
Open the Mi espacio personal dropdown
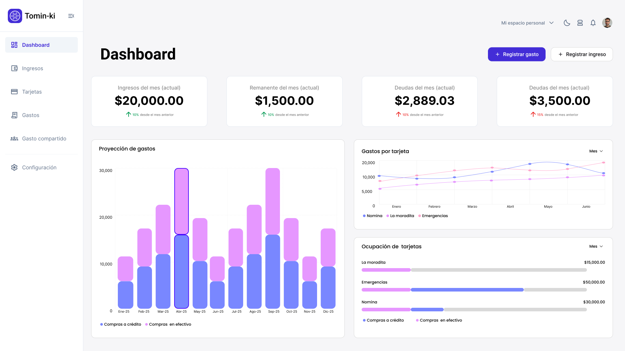(527, 23)
